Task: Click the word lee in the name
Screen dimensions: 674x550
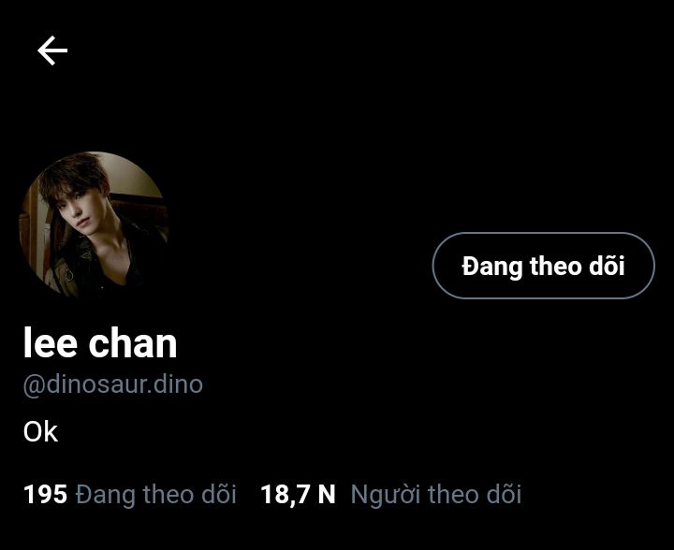Action: (51, 342)
